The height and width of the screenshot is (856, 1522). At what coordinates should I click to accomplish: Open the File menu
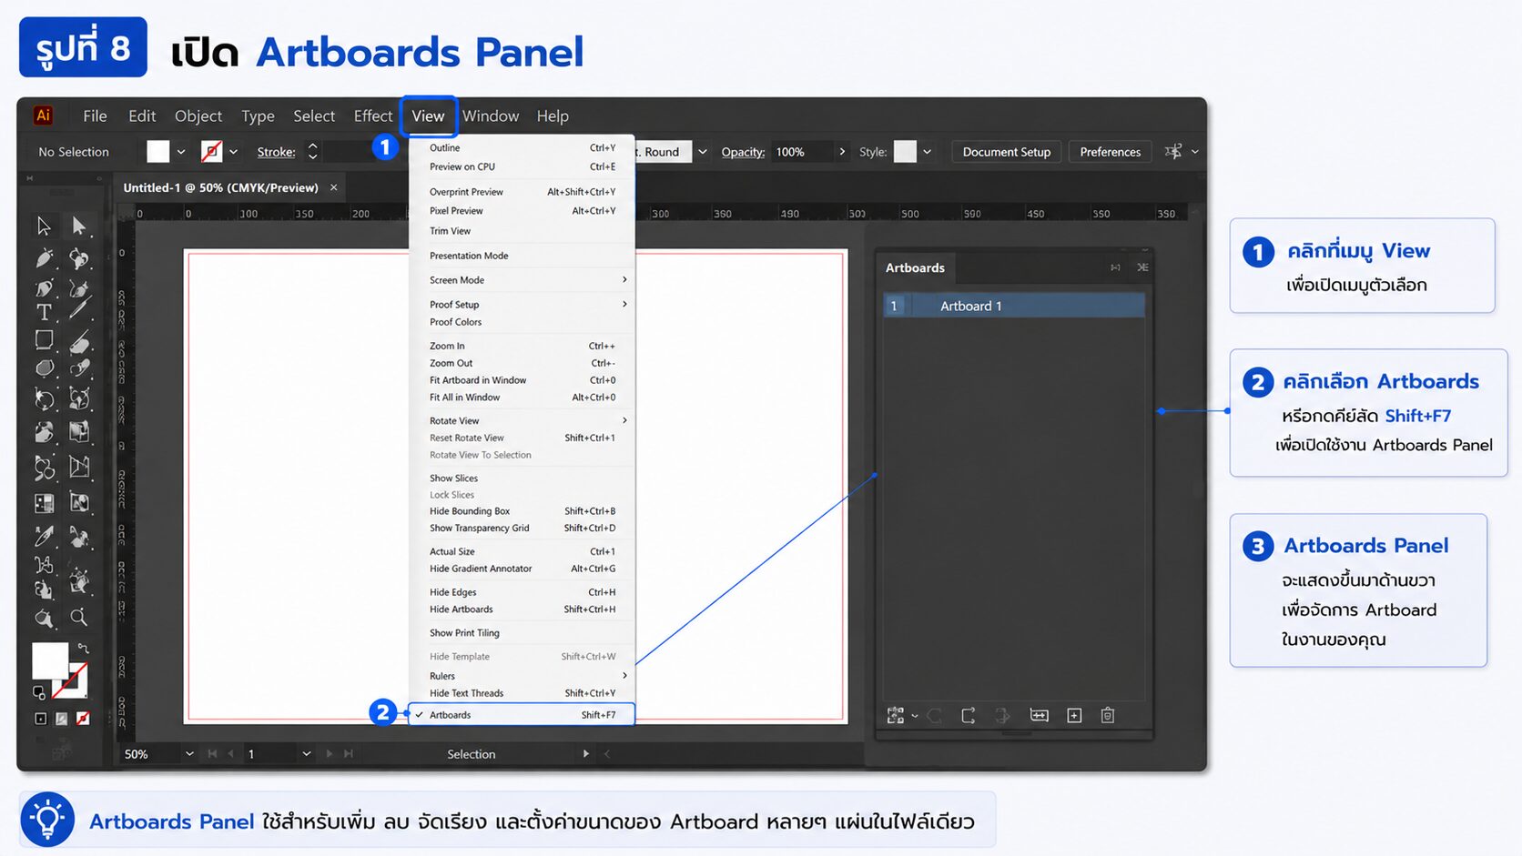[95, 116]
